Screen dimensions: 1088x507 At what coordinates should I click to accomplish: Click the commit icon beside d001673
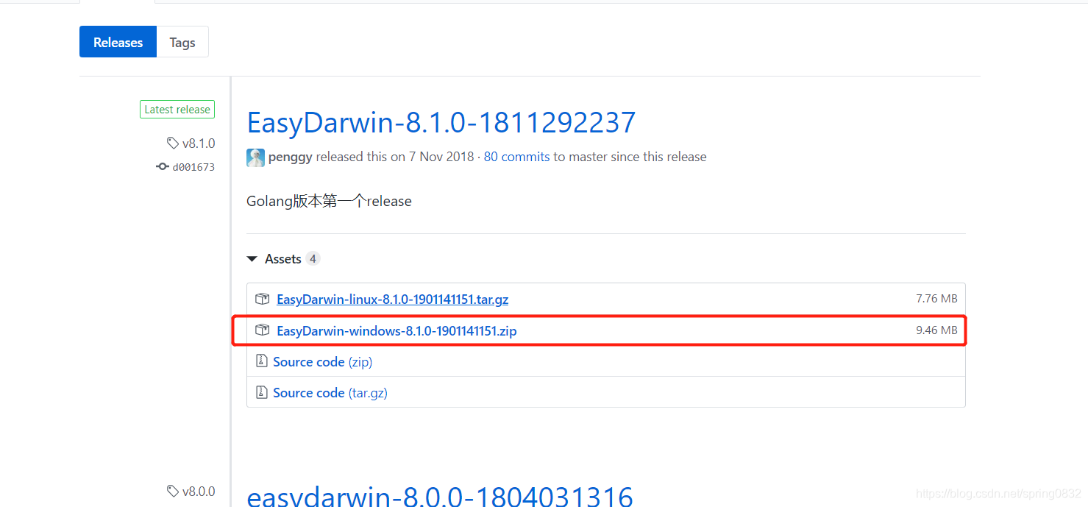(163, 167)
